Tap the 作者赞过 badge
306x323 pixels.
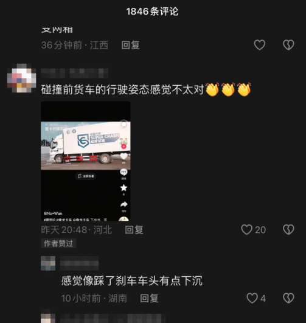(x=58, y=243)
